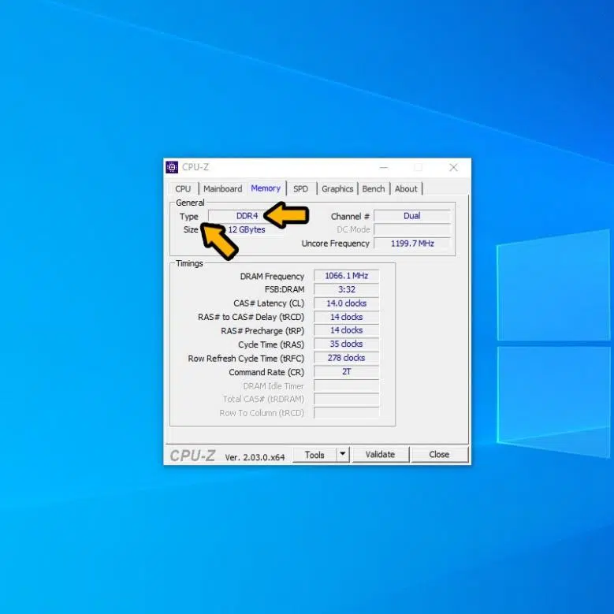Click the Command Rate 2T value
The height and width of the screenshot is (614, 614).
346,371
